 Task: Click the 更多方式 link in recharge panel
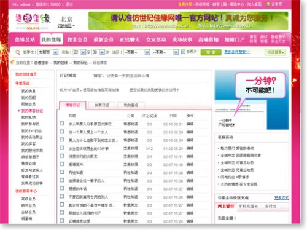281,197
